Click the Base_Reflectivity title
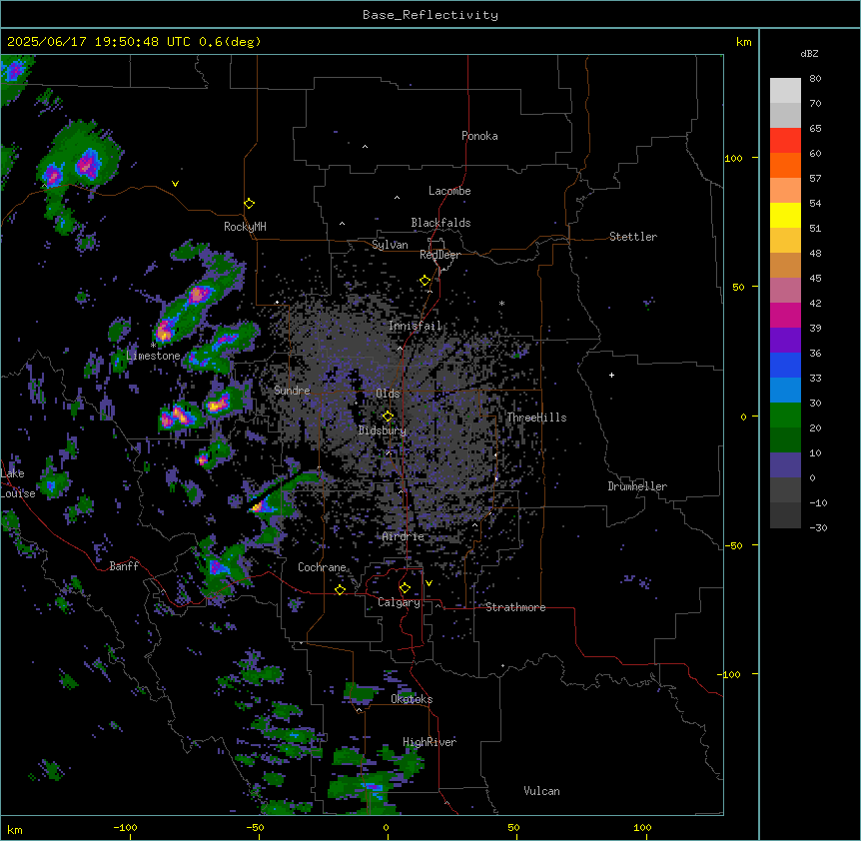The width and height of the screenshot is (861, 841). click(430, 15)
